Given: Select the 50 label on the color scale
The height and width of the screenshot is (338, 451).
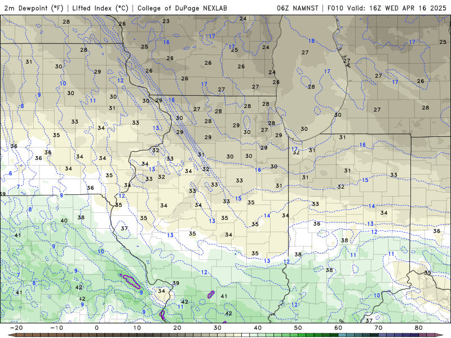Looking at the screenshot, I should (298, 328).
